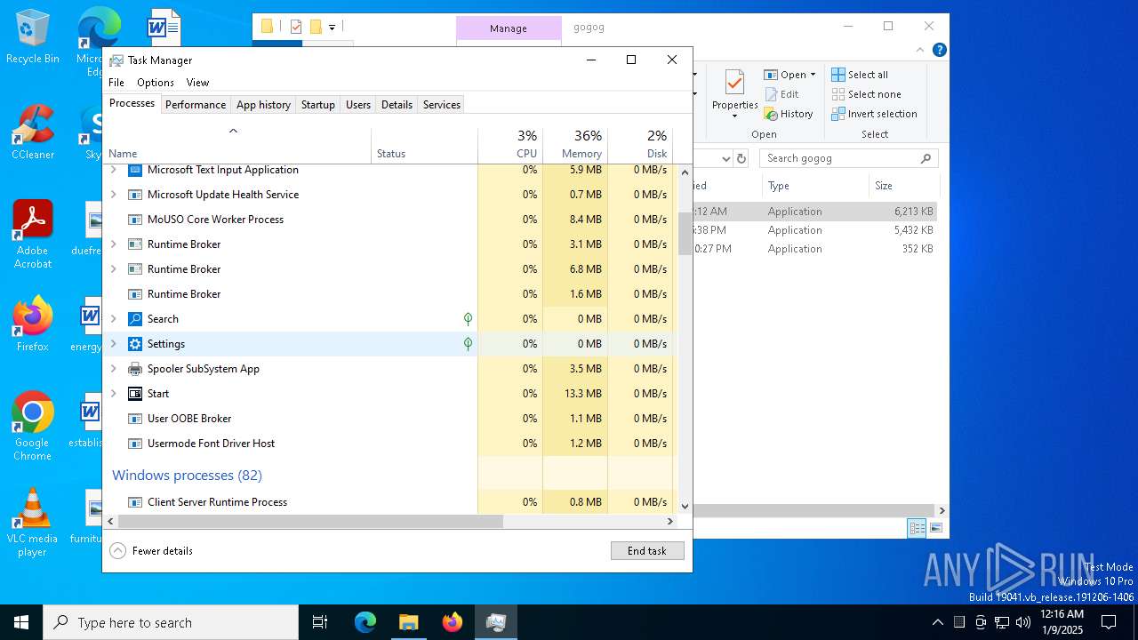This screenshot has width=1138, height=640.
Task: Click the Usermode Font Driver Host icon
Action: point(135,444)
